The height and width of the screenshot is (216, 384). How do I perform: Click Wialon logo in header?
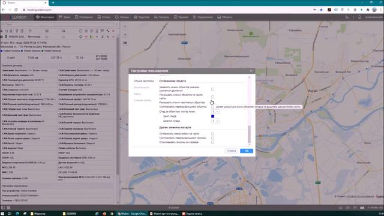coord(16,17)
